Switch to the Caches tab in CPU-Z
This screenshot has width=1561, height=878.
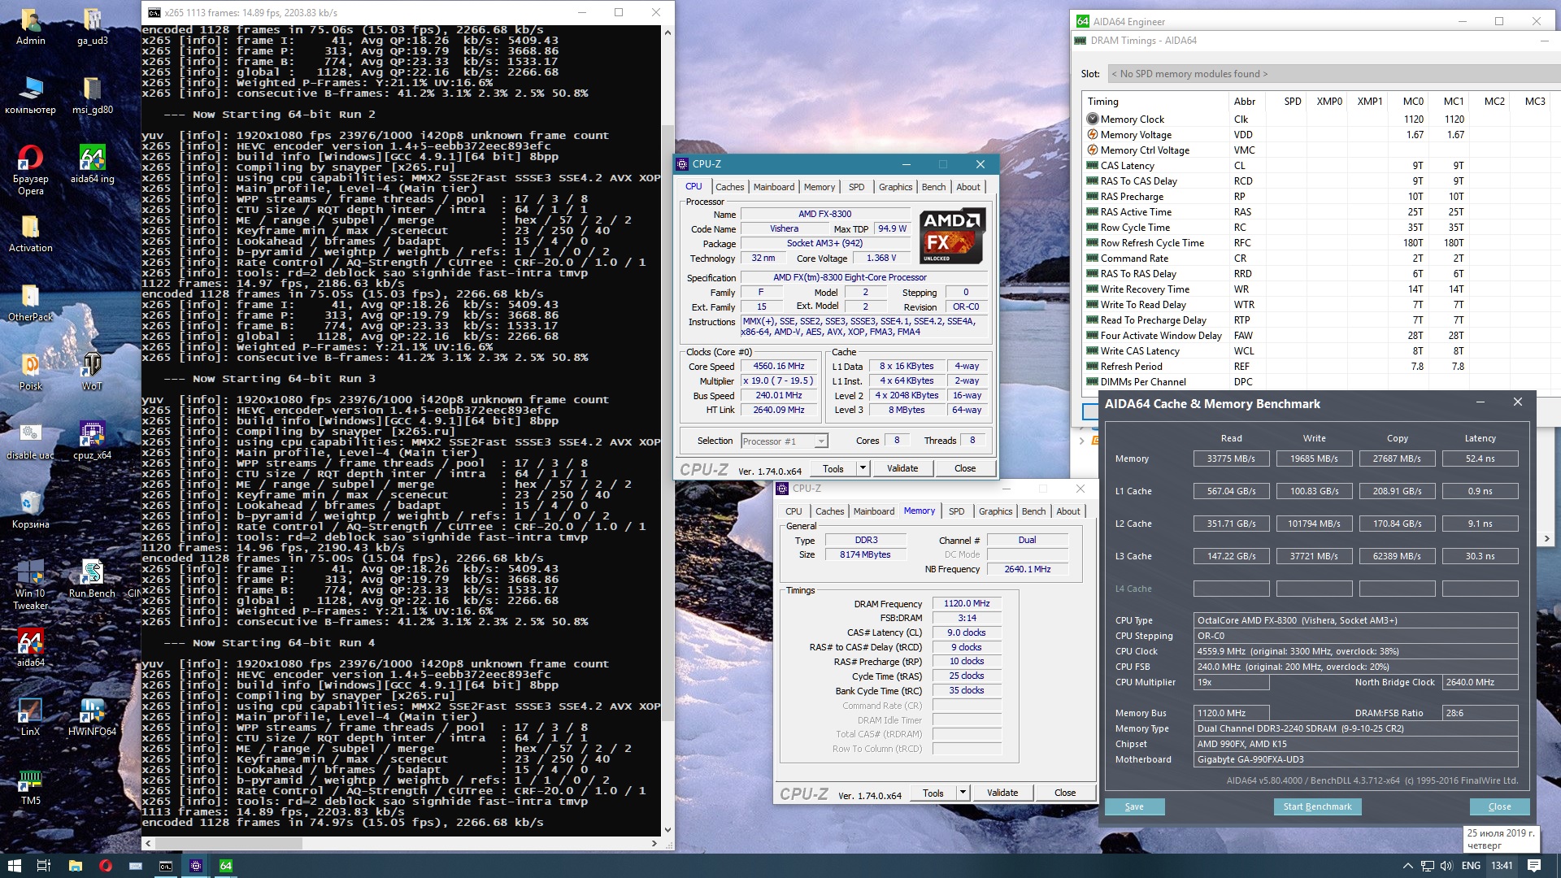click(x=729, y=187)
